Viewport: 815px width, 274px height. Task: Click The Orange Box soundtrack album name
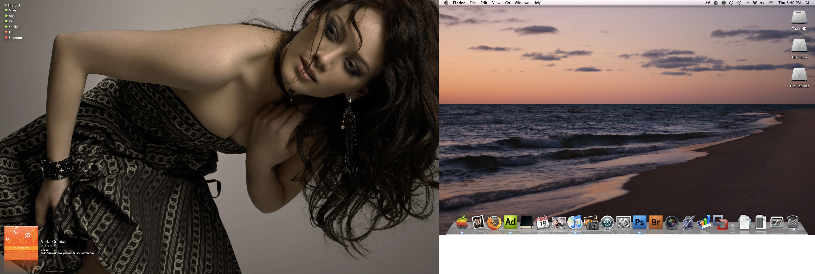pyautogui.click(x=67, y=253)
